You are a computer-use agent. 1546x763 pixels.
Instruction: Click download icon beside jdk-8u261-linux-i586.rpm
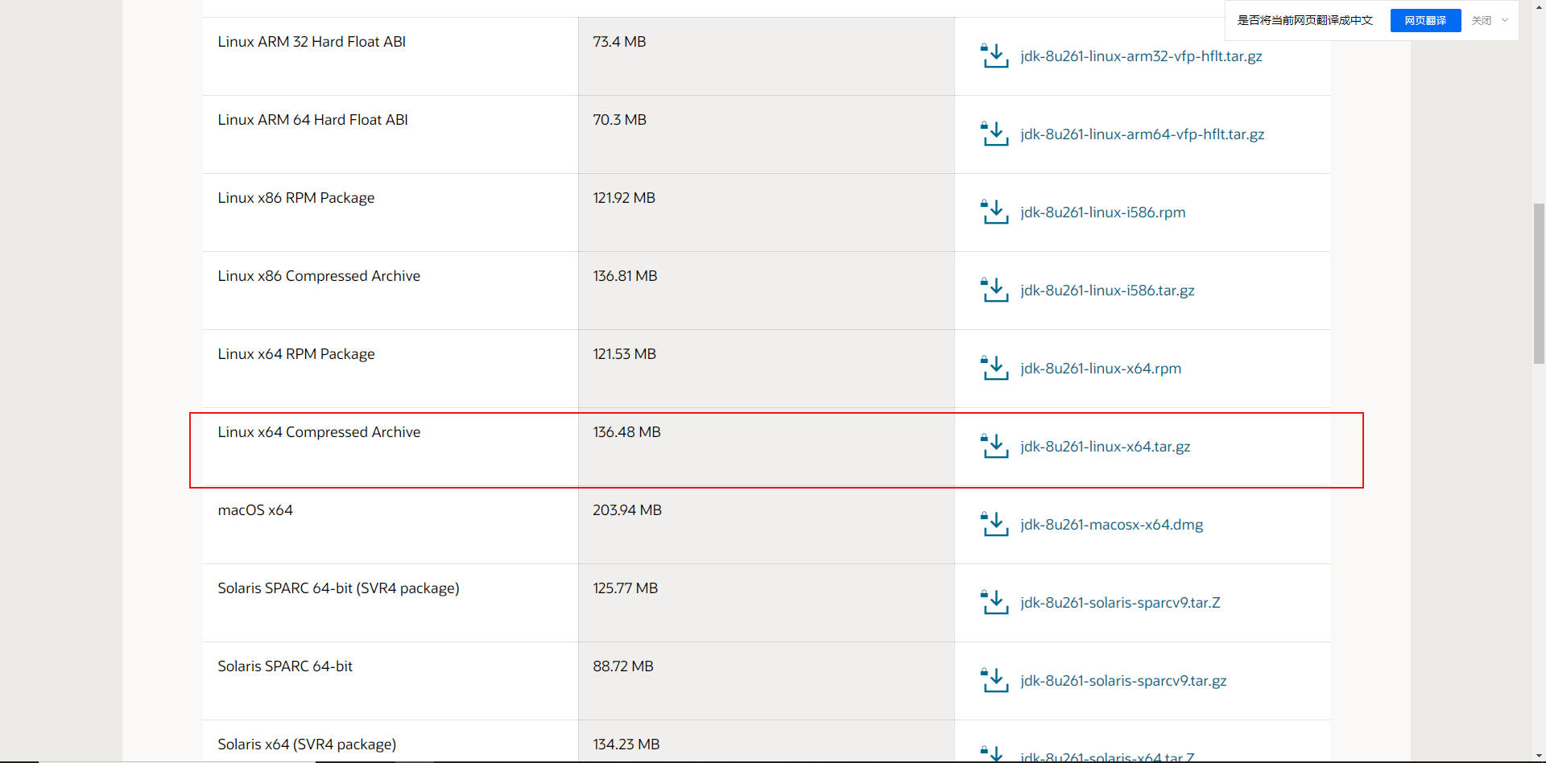pos(994,212)
